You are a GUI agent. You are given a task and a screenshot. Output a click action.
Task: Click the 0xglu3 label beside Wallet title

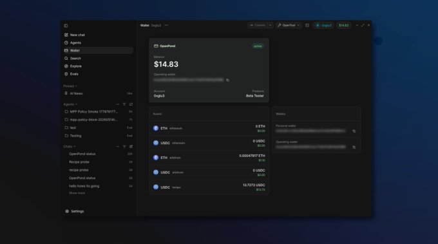pyautogui.click(x=156, y=25)
